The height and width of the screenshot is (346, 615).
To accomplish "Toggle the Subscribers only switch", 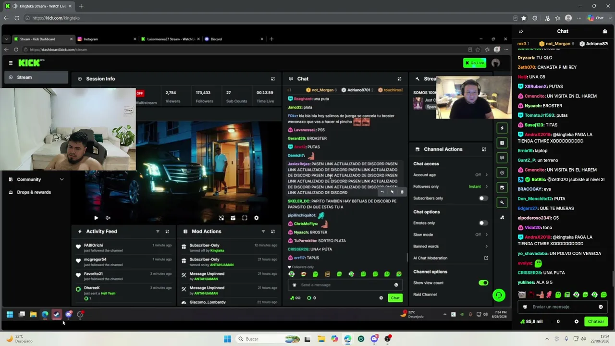I will point(483,198).
